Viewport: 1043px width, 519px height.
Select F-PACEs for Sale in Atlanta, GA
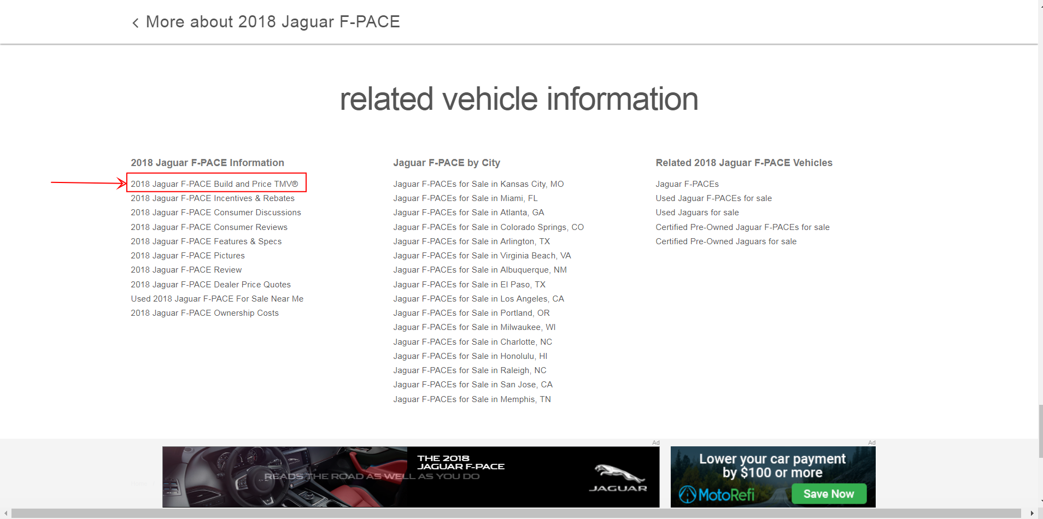[468, 213]
